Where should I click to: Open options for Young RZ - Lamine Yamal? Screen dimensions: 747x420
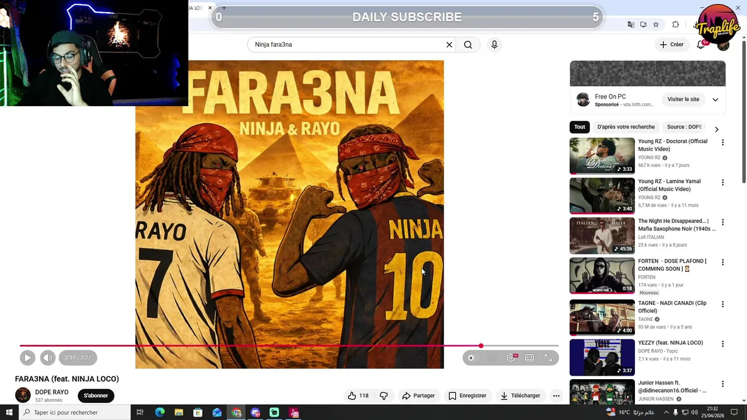click(722, 183)
